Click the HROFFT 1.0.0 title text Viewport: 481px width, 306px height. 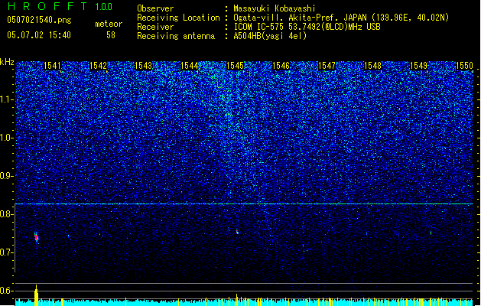click(60, 6)
